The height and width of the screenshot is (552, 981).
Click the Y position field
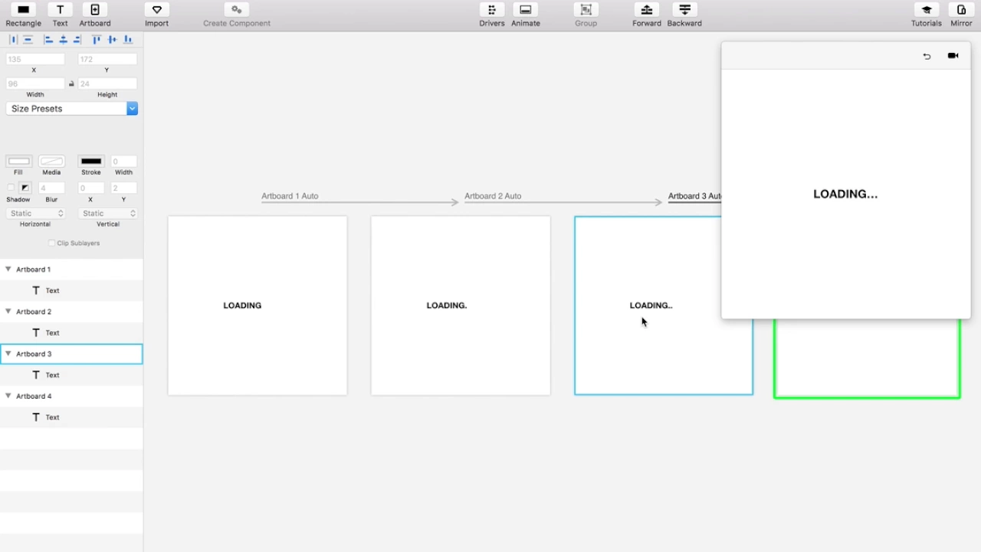pyautogui.click(x=107, y=59)
